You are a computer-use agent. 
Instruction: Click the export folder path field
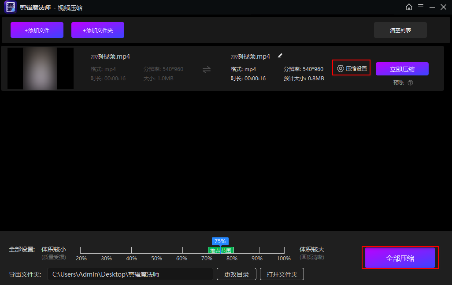point(130,274)
